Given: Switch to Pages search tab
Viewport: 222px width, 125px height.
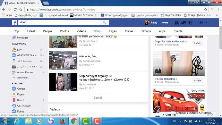Looking at the screenshot, I should (112, 31).
